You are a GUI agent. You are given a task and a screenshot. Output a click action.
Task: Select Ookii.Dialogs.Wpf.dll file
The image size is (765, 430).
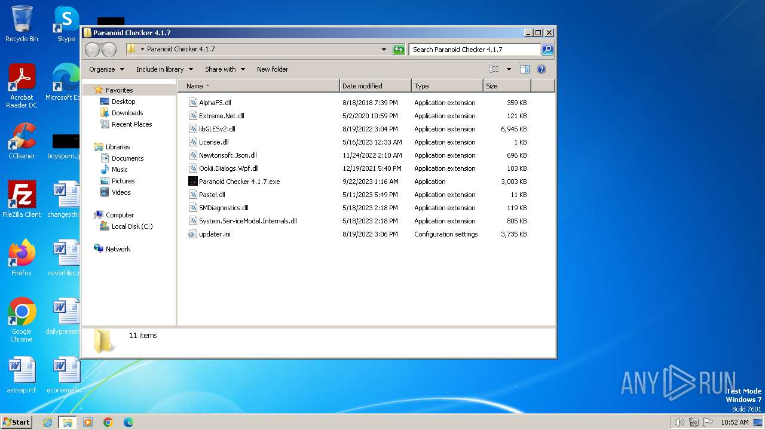[x=229, y=168]
